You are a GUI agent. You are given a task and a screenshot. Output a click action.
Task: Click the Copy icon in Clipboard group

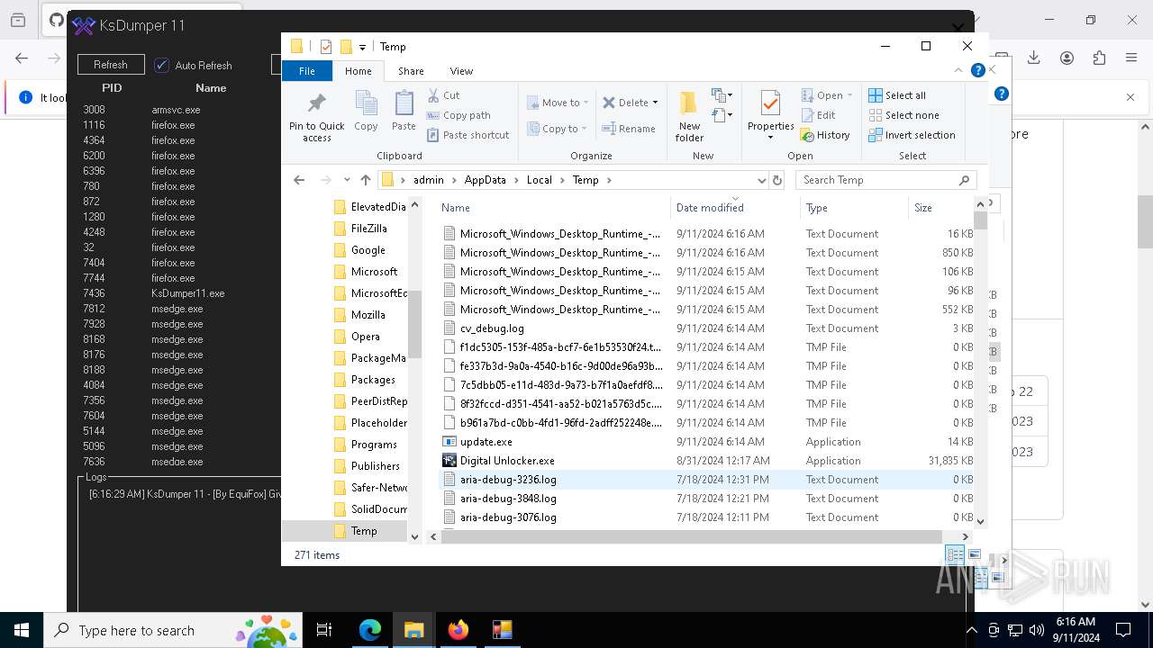click(366, 112)
